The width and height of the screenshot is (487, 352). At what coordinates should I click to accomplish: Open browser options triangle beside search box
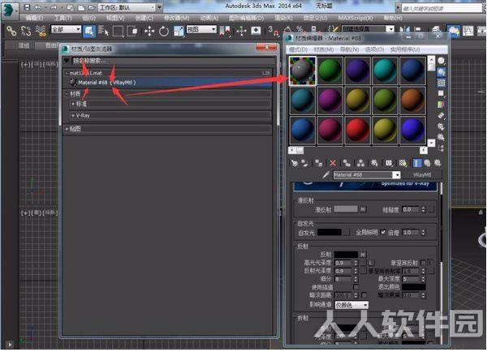(67, 61)
